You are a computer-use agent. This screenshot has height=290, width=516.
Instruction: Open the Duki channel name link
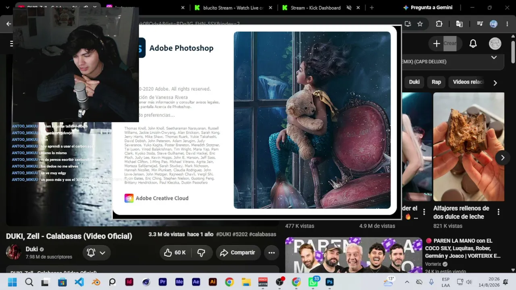point(31,249)
